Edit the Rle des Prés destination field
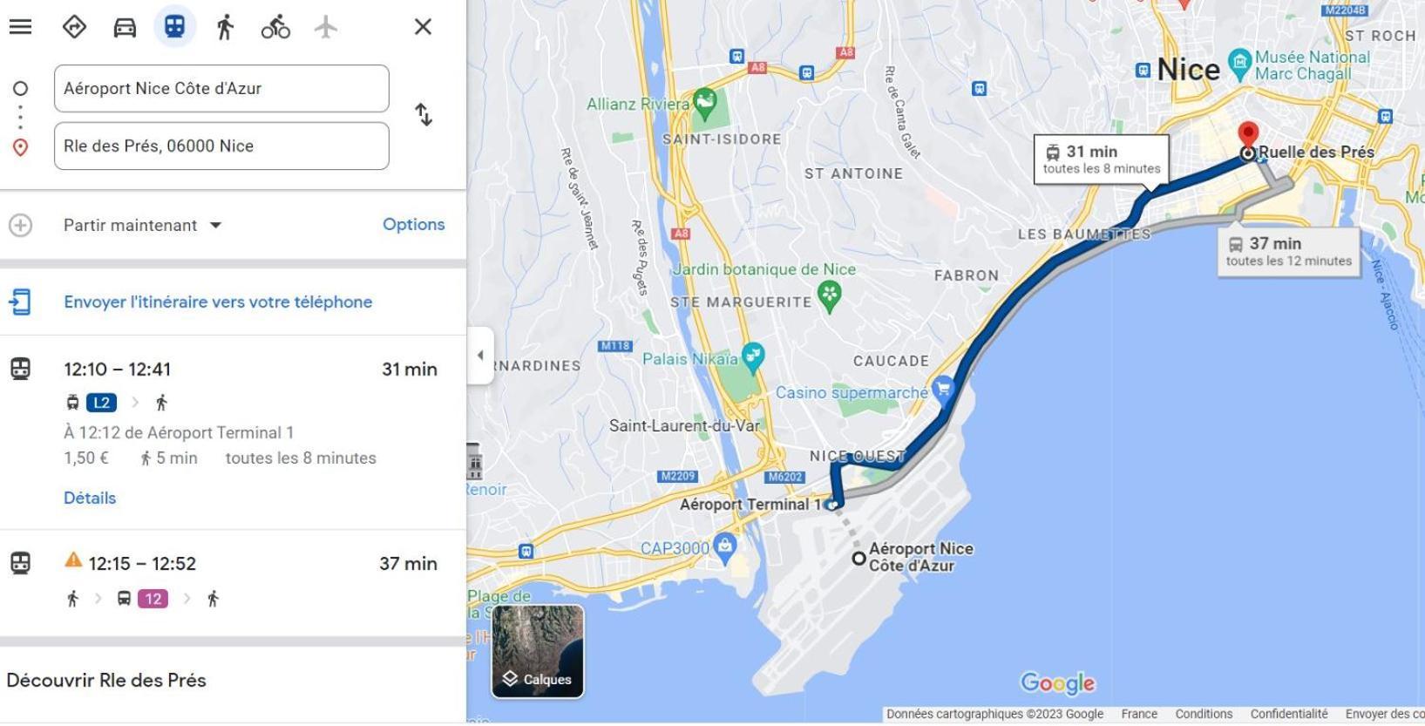 coord(221,146)
